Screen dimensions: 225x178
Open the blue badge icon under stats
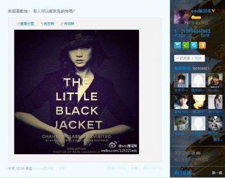[x=178, y=46]
